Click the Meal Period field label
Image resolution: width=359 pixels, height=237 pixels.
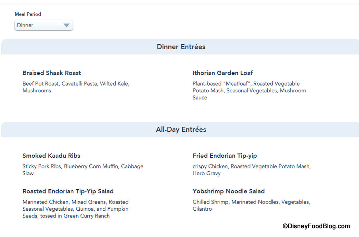[x=28, y=14]
